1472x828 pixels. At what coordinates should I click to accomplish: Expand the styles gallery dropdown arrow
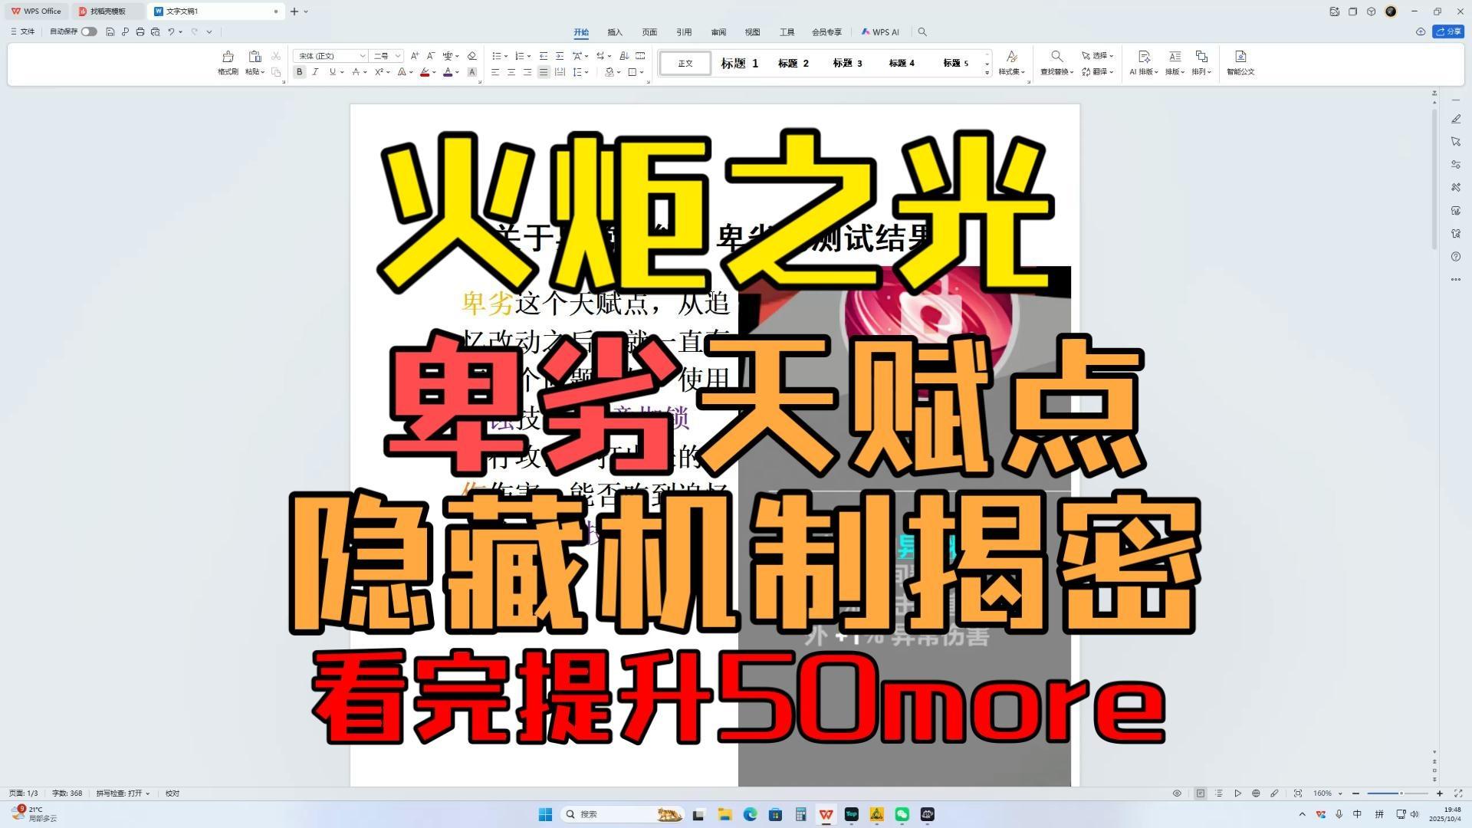(x=987, y=72)
